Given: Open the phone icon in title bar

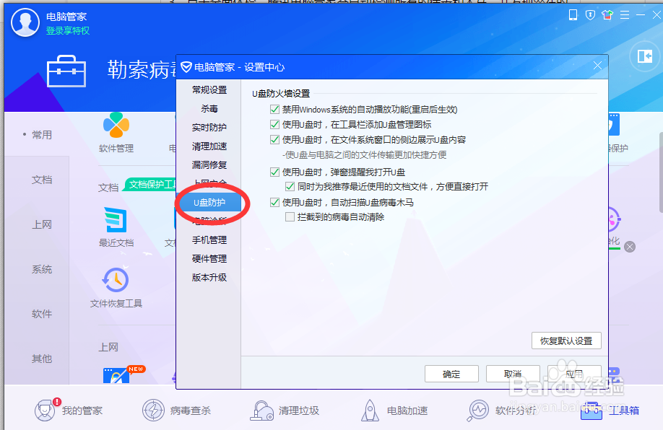Looking at the screenshot, I should (573, 15).
